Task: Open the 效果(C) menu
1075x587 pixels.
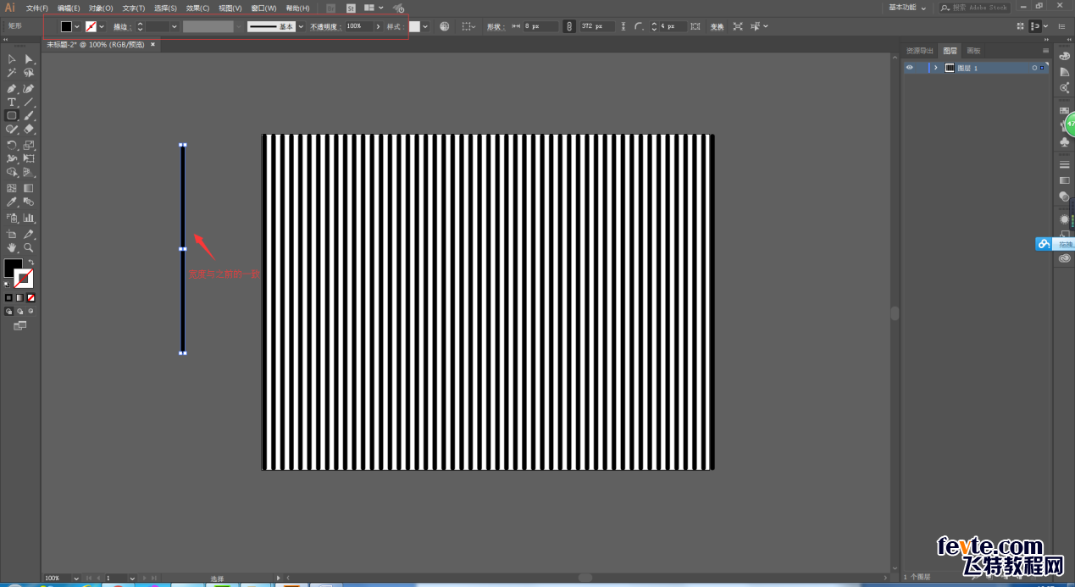Action: (197, 8)
